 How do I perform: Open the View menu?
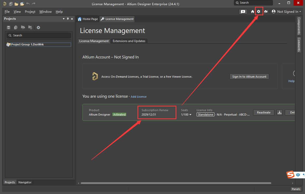tap(17, 12)
